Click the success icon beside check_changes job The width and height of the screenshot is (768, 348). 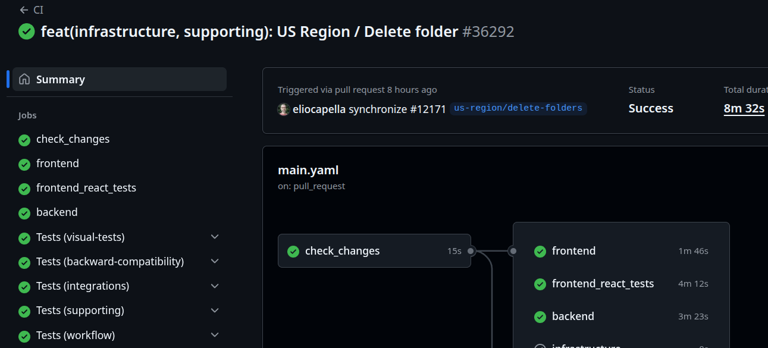coord(24,140)
